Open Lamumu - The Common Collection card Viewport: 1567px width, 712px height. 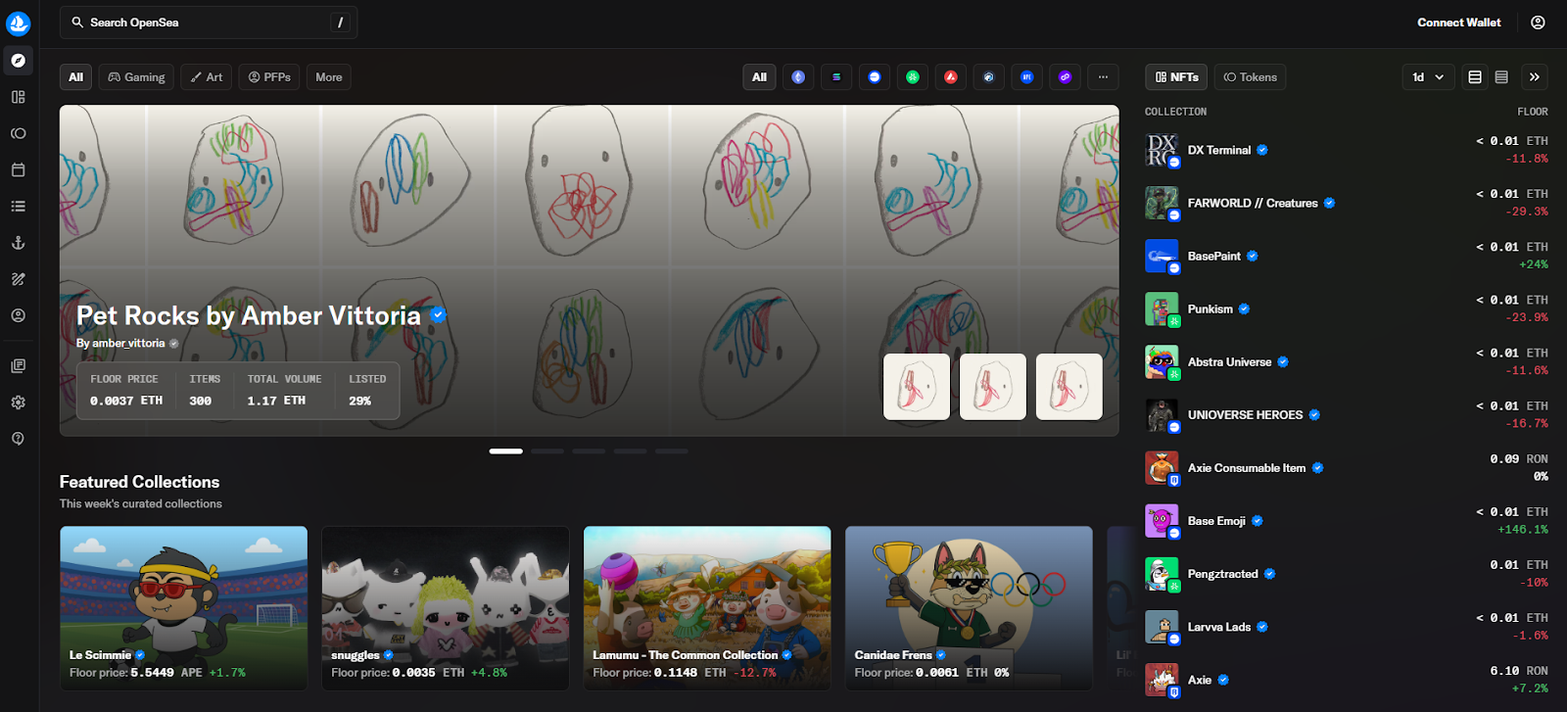pyautogui.click(x=707, y=608)
